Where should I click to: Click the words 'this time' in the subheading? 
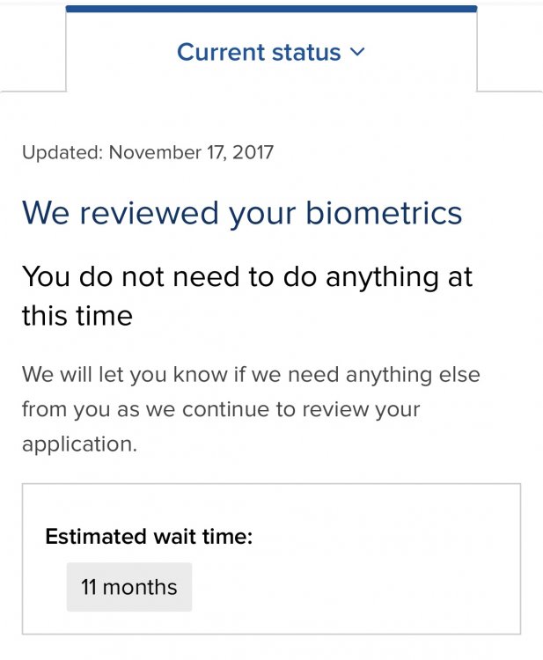click(x=77, y=315)
